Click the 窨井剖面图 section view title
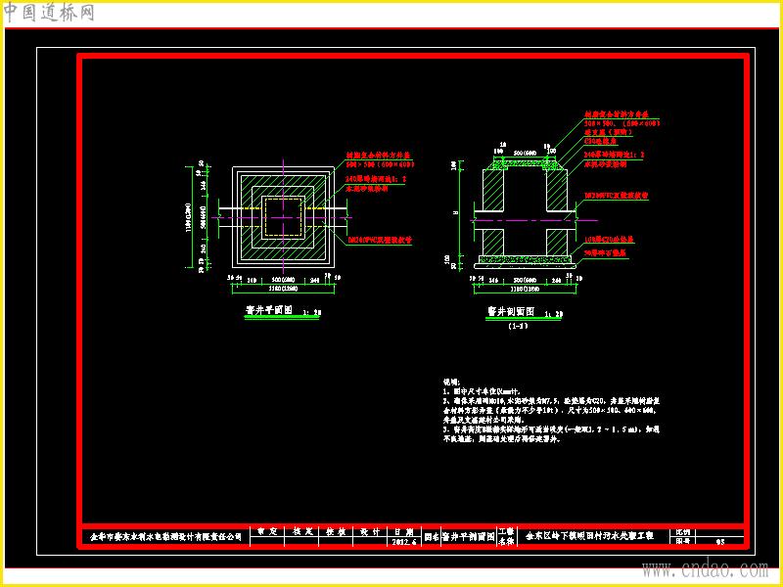This screenshot has height=587, width=783. (x=511, y=312)
